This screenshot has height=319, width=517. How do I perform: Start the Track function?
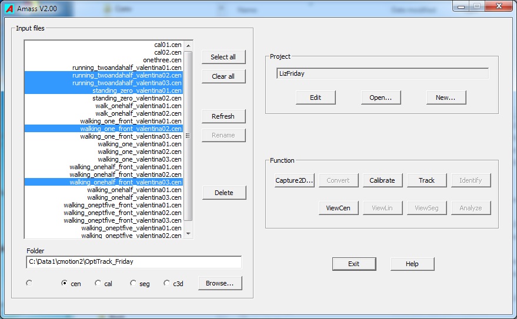point(426,180)
